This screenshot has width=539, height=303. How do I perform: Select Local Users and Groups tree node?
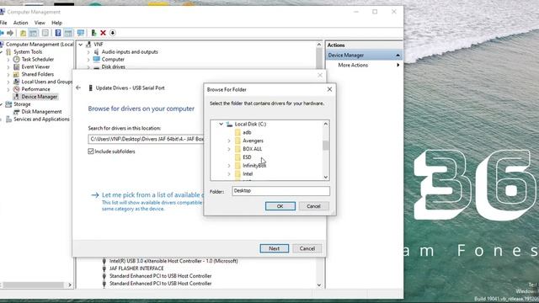point(46,82)
